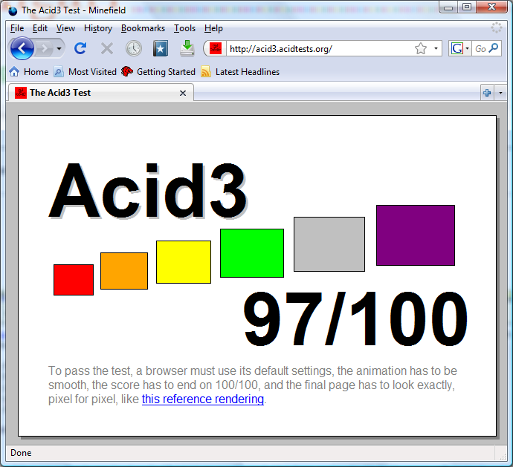Click the acid3.acidtests.org URL field
Image resolution: width=513 pixels, height=467 pixels.
coord(320,49)
